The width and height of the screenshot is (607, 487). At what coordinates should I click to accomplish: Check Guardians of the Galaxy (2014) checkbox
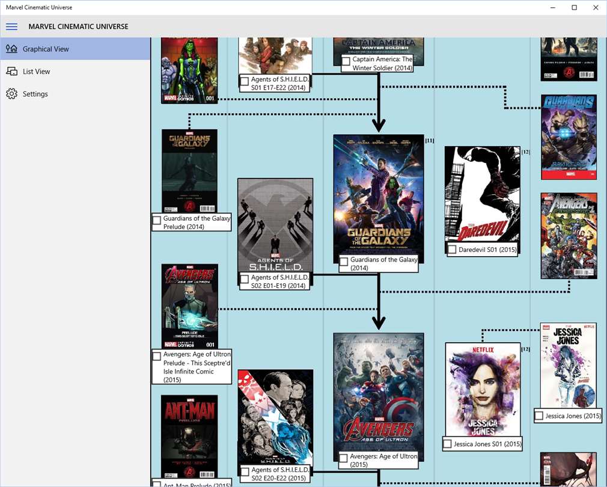coord(344,262)
